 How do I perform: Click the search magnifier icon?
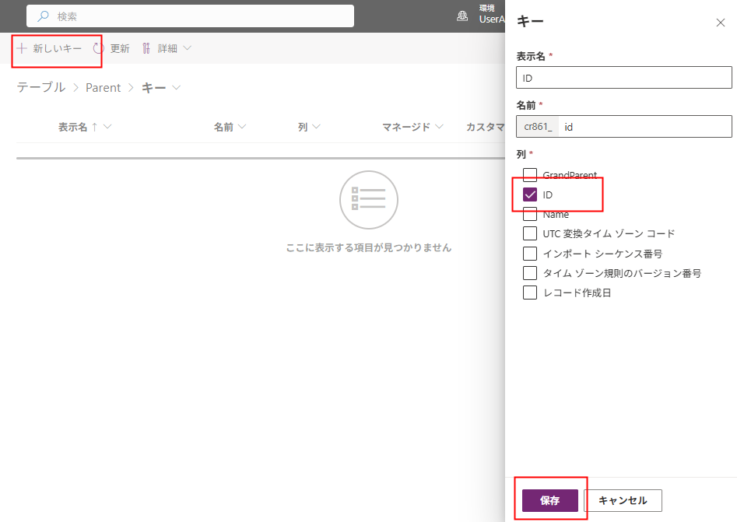(44, 16)
